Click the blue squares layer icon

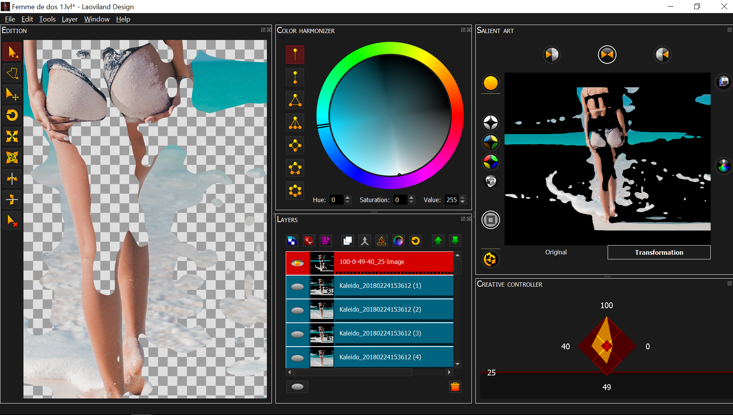[x=292, y=241]
